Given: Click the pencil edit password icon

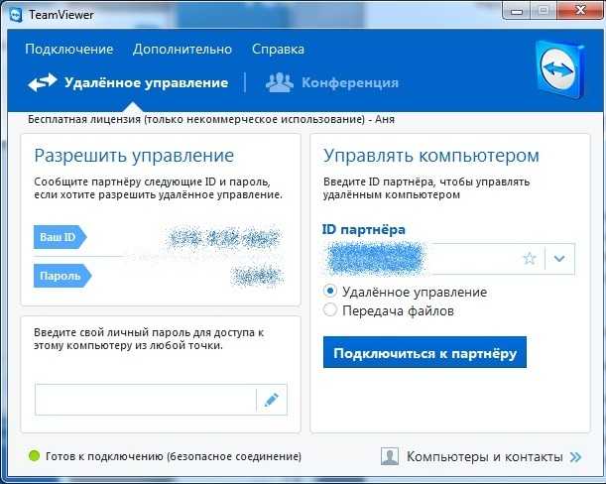Looking at the screenshot, I should click(x=272, y=400).
